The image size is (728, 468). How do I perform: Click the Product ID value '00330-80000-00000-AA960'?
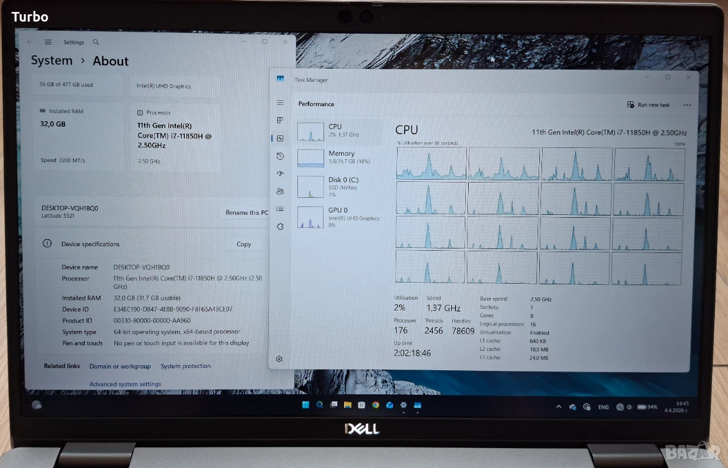tap(152, 321)
